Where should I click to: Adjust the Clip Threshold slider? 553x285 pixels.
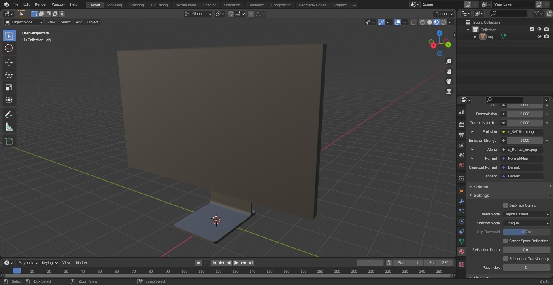[527, 232]
